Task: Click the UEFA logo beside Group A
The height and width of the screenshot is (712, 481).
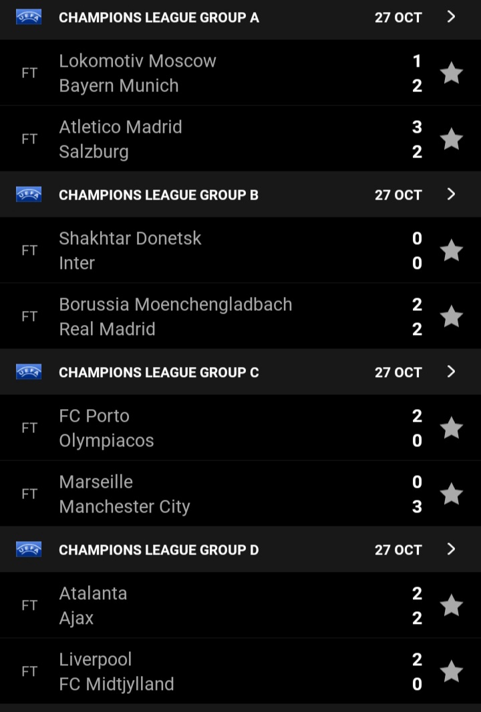Action: tap(29, 17)
